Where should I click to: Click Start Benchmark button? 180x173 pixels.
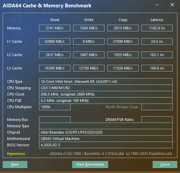coord(90,164)
